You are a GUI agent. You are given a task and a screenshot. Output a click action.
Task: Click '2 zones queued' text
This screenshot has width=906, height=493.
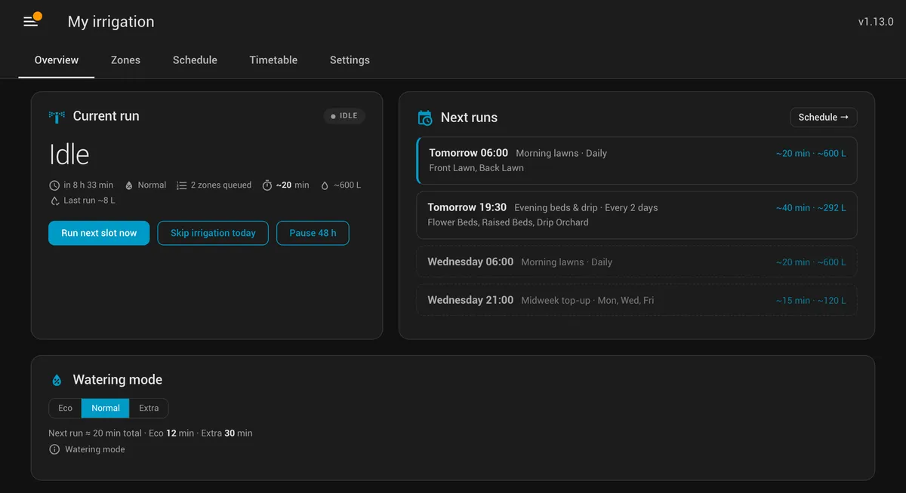tap(221, 185)
